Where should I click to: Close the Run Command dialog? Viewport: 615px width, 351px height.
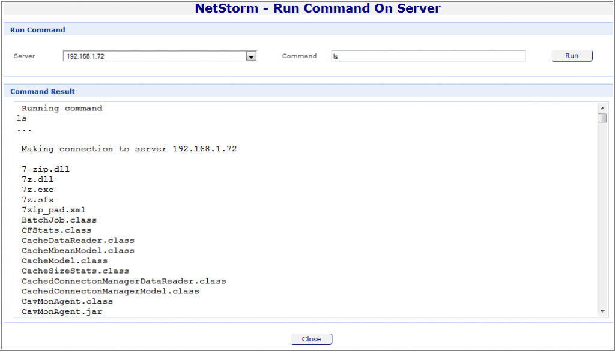click(x=312, y=339)
